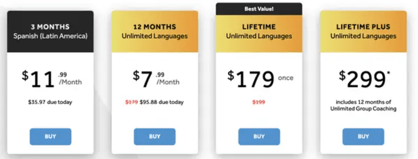Click the Spanish (Latin America) subtitle
This screenshot has width=418, height=159.
tap(50, 36)
